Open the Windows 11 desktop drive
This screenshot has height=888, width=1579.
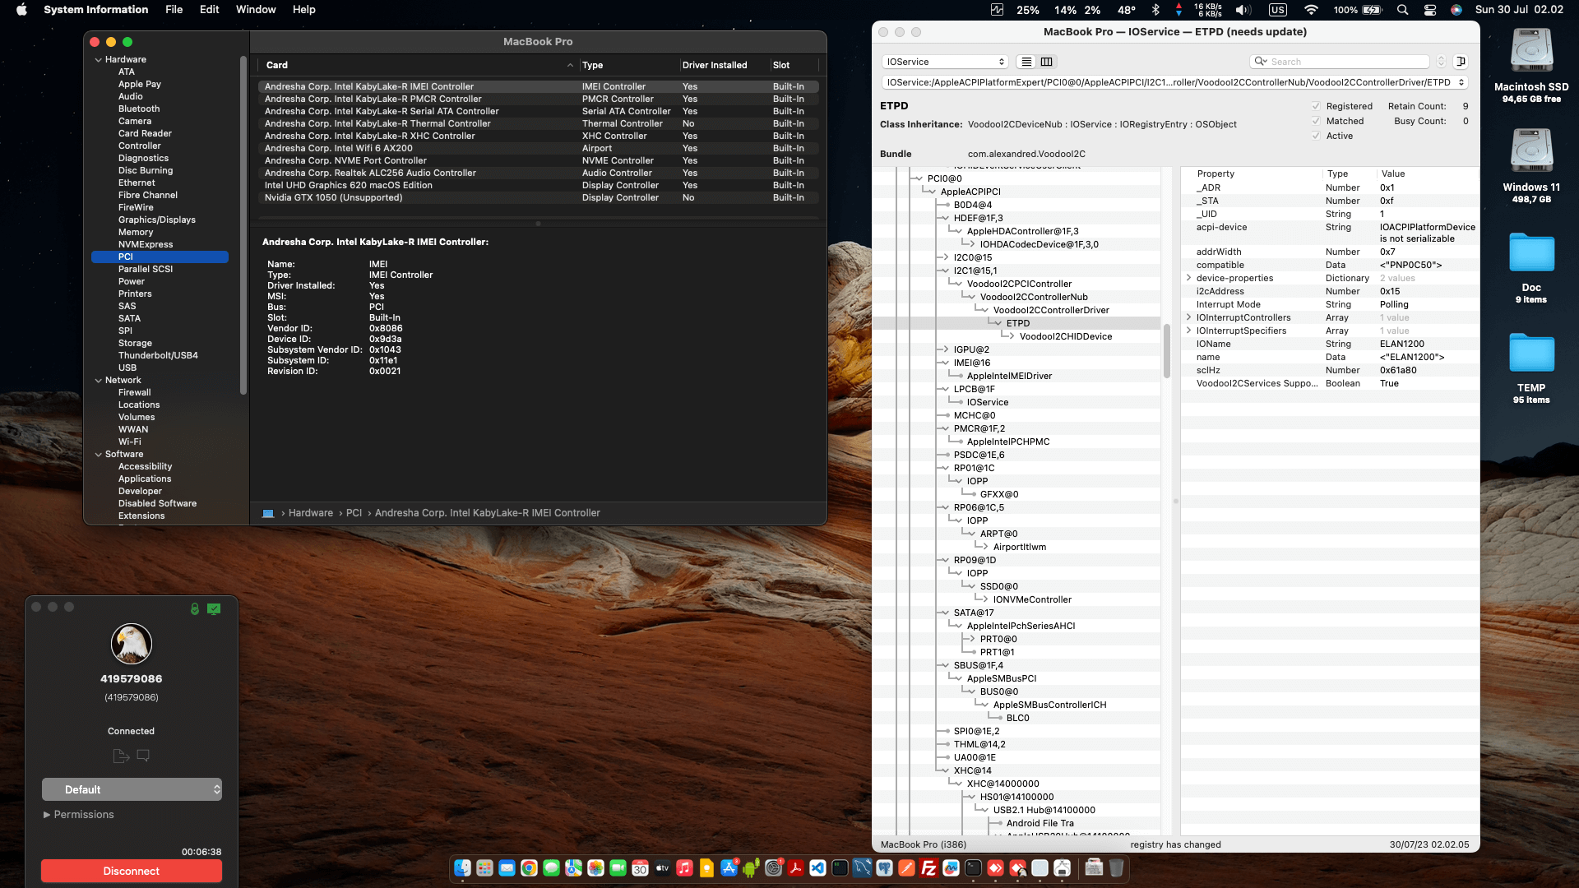pyautogui.click(x=1531, y=152)
